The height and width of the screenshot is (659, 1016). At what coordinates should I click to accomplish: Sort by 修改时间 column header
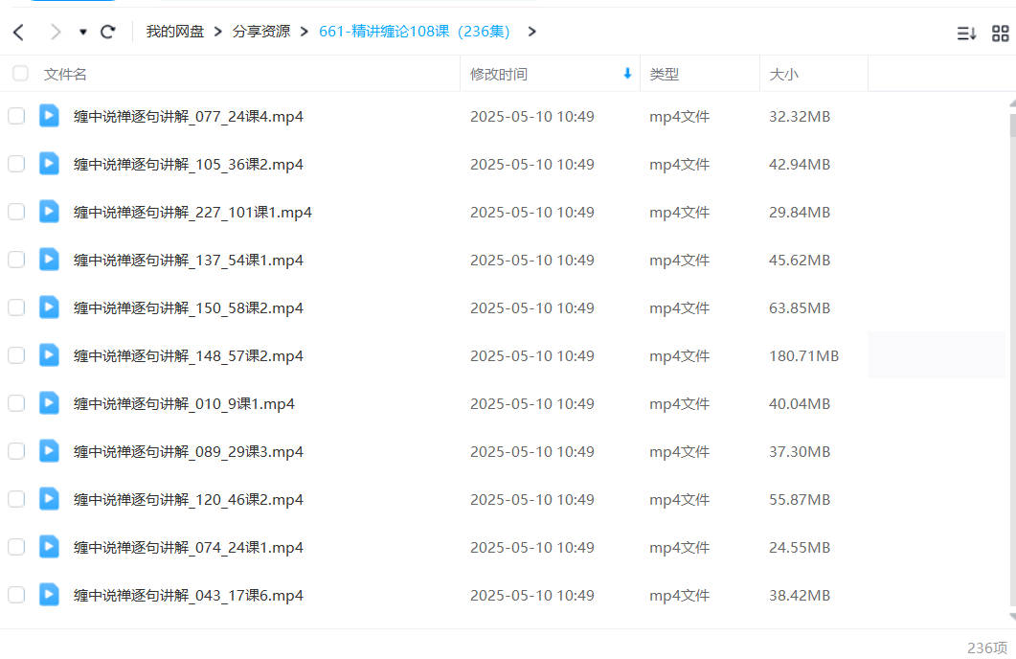[499, 75]
